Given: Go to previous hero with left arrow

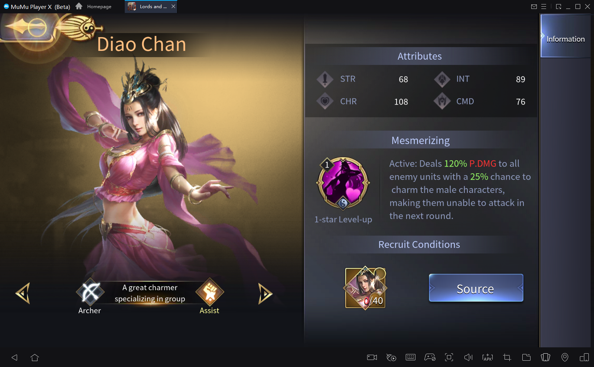Looking at the screenshot, I should (x=23, y=294).
